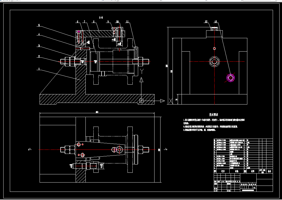Click the 材料 column header in parts list
This screenshot has width=282, height=200.
pyautogui.click(x=253, y=171)
